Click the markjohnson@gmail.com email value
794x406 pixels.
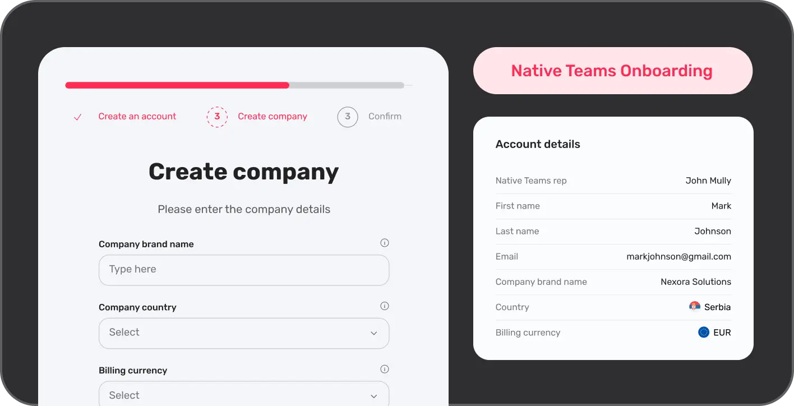coord(678,256)
